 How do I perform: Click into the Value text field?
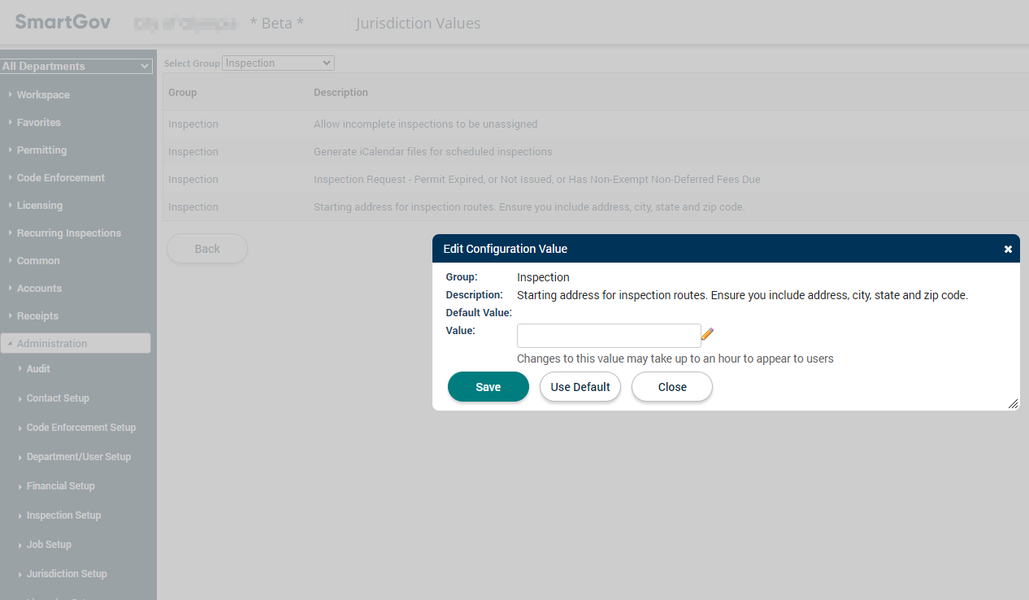click(608, 336)
